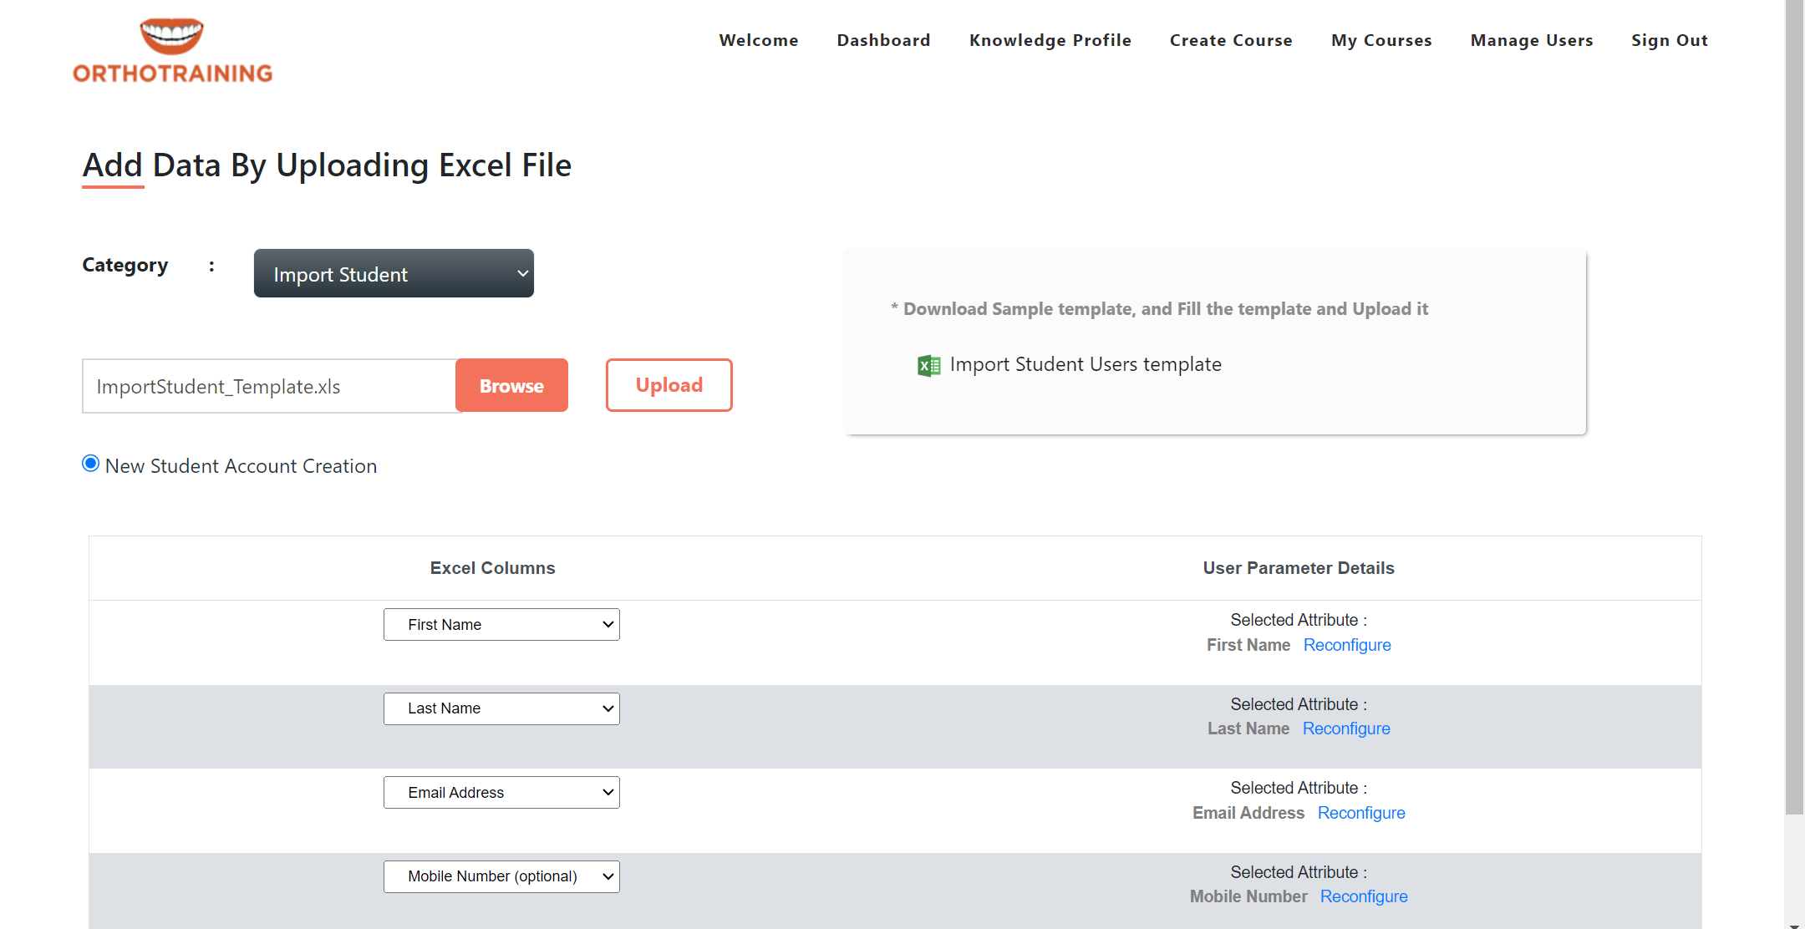Select New Student Account Creation radio button
Screen dimensions: 1805x929
click(91, 464)
